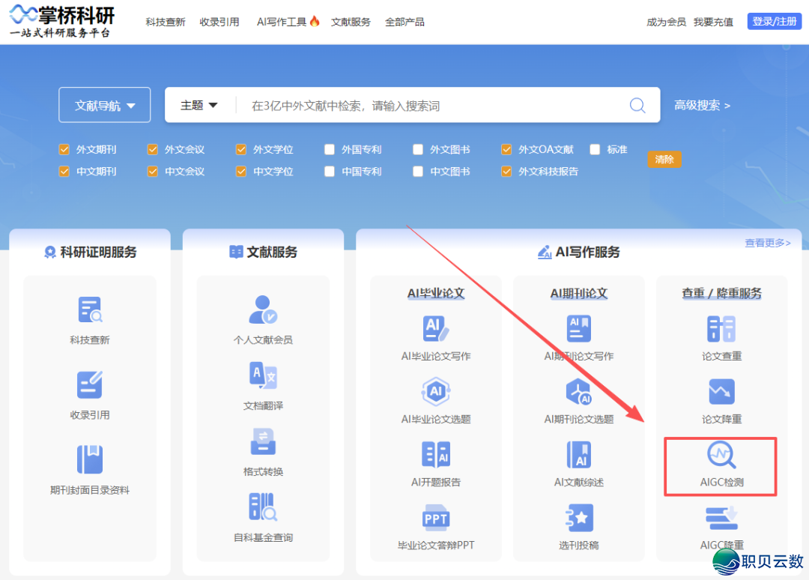Open the 全部产品 menu
The width and height of the screenshot is (809, 580).
pos(404,22)
